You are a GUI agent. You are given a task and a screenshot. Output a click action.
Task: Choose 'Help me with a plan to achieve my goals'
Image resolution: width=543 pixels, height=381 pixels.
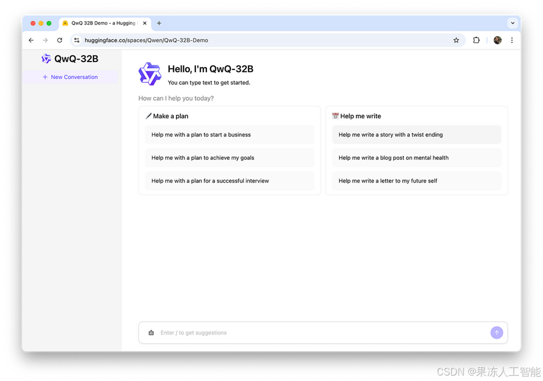(229, 158)
